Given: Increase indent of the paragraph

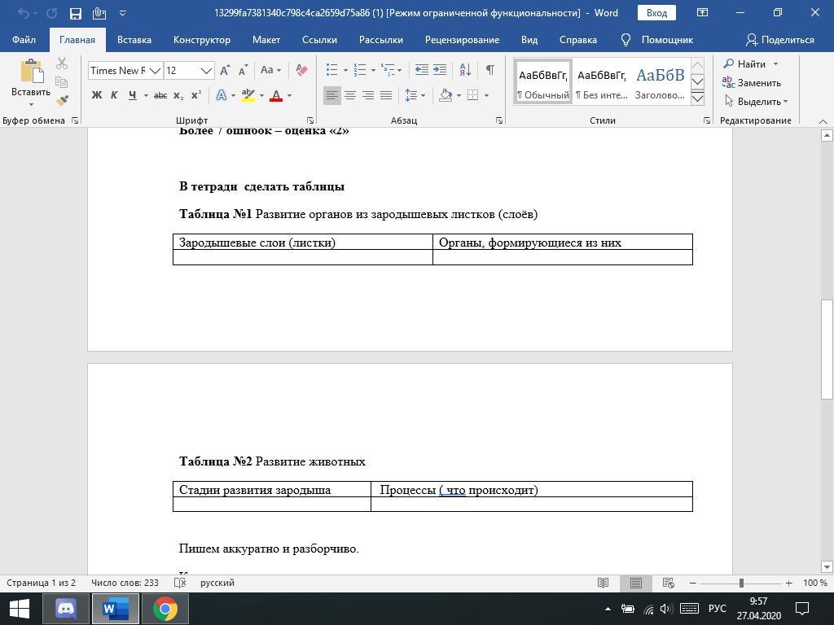Looking at the screenshot, I should 440,70.
